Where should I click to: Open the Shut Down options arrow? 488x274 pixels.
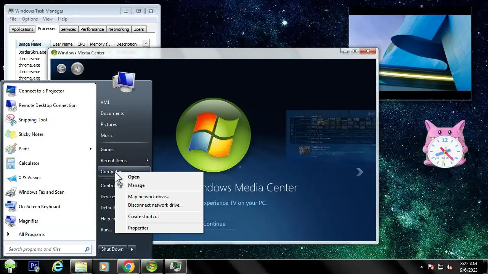pos(132,249)
